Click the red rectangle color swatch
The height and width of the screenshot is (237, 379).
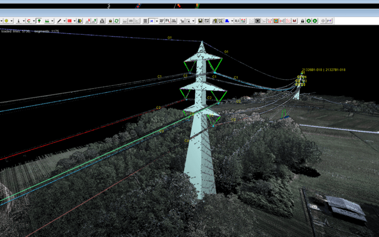coord(70,21)
